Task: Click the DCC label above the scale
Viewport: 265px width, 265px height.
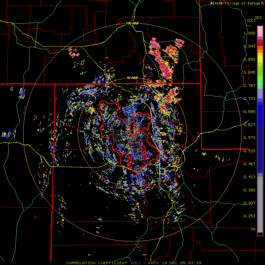Action: coord(259,18)
